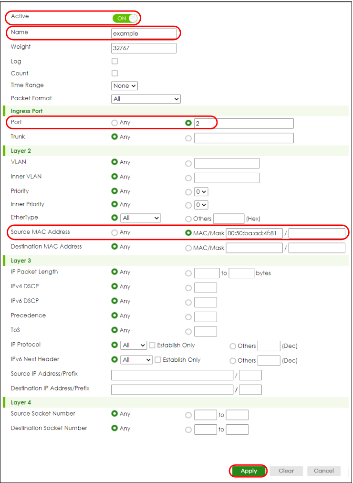Expand the Packet Format dropdown
The image size is (353, 483).
click(146, 99)
